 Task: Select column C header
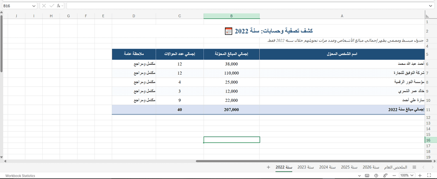tap(180, 16)
